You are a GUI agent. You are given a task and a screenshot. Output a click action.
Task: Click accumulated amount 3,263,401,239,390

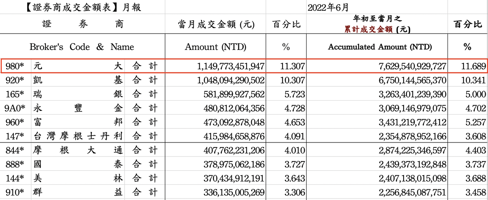[413, 94]
